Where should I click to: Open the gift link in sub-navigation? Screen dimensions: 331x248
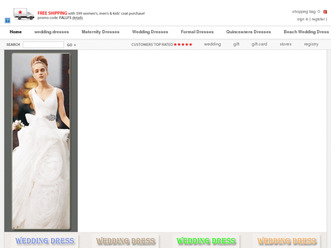[x=236, y=44]
